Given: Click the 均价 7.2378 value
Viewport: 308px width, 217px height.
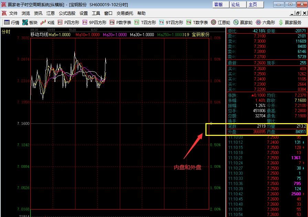Looking at the screenshot, I should point(300,95).
